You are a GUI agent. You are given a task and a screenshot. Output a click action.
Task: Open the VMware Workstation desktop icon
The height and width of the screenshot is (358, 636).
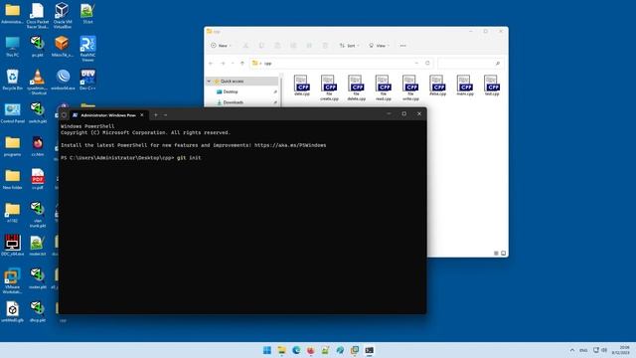12,280
